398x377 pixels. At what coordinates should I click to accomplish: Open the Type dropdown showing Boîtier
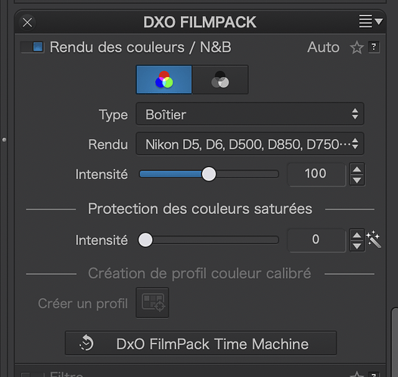point(250,114)
